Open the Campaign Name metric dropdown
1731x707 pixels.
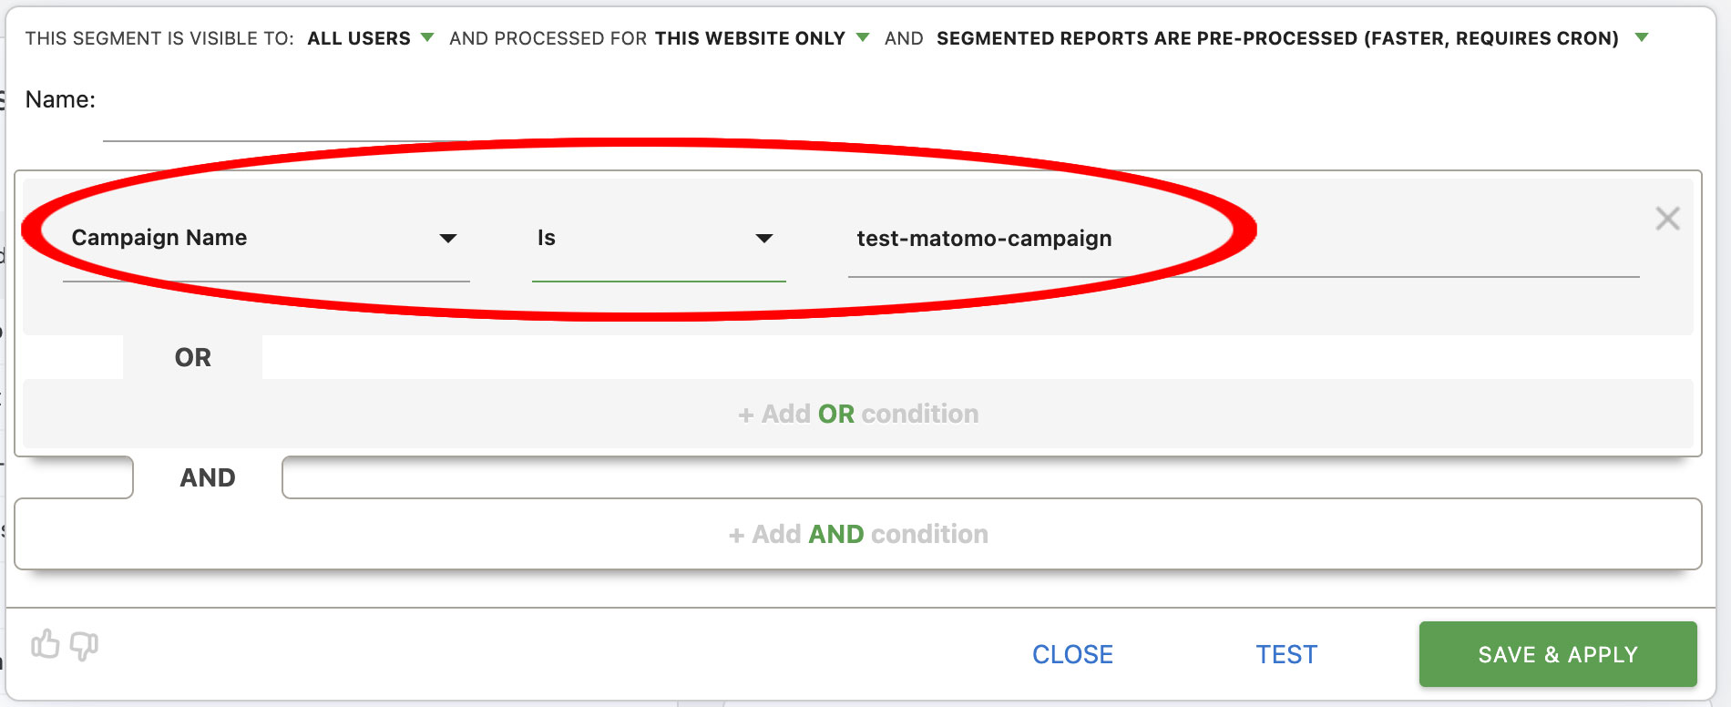point(266,239)
